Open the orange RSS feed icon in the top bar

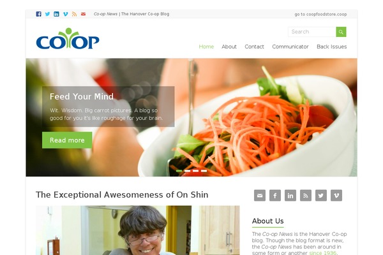(75, 14)
